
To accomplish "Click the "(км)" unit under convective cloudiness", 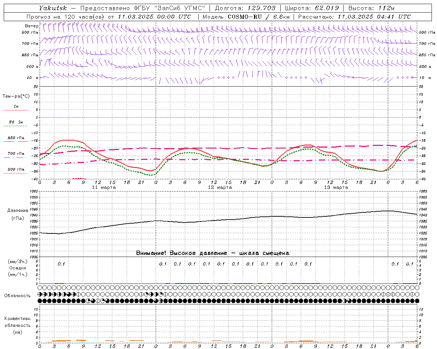I will pyautogui.click(x=17, y=332).
